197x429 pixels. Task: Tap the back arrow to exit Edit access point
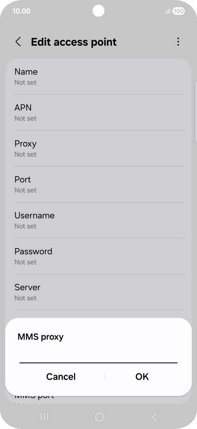[x=18, y=42]
